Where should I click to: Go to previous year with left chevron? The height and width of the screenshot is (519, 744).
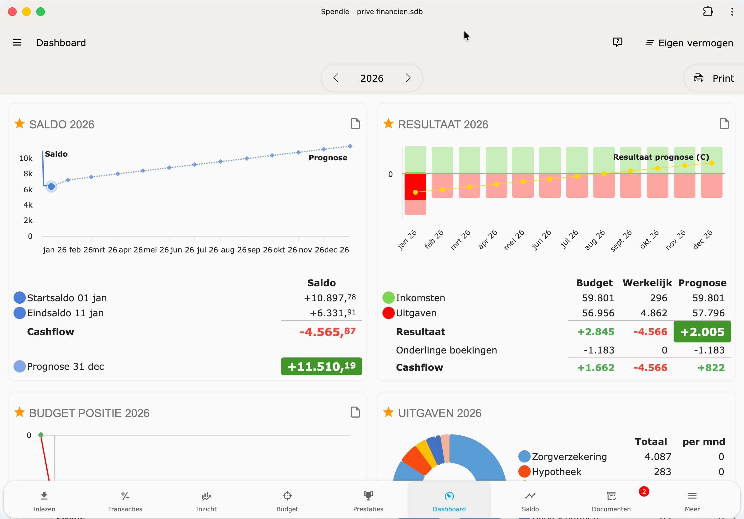(336, 78)
